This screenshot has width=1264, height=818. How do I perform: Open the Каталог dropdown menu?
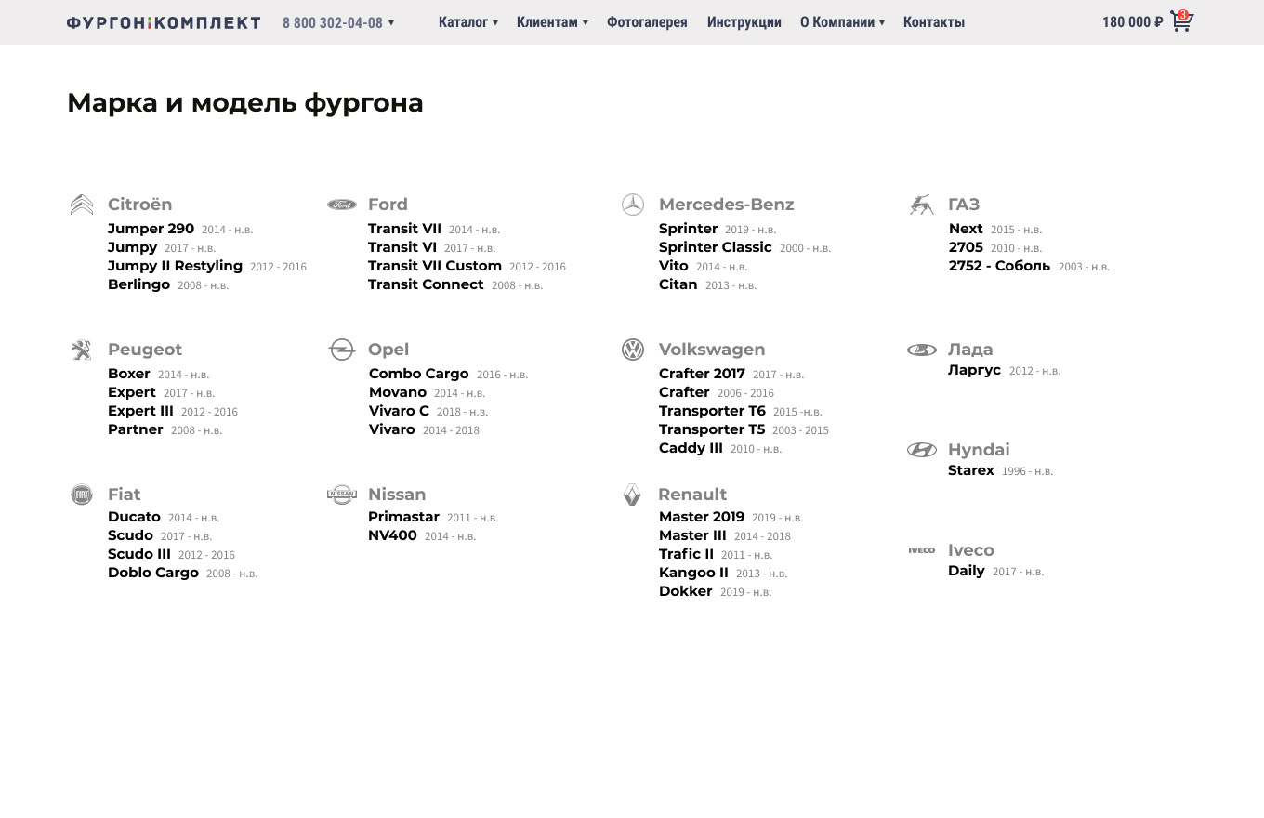click(468, 22)
